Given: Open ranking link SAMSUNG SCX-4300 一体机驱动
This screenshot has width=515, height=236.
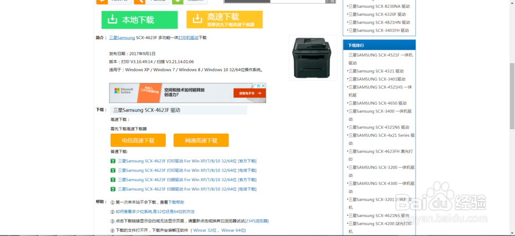Looking at the screenshot, I should [x=381, y=188].
